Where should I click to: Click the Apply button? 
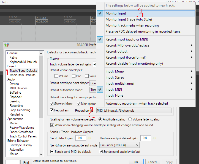tap(169, 162)
